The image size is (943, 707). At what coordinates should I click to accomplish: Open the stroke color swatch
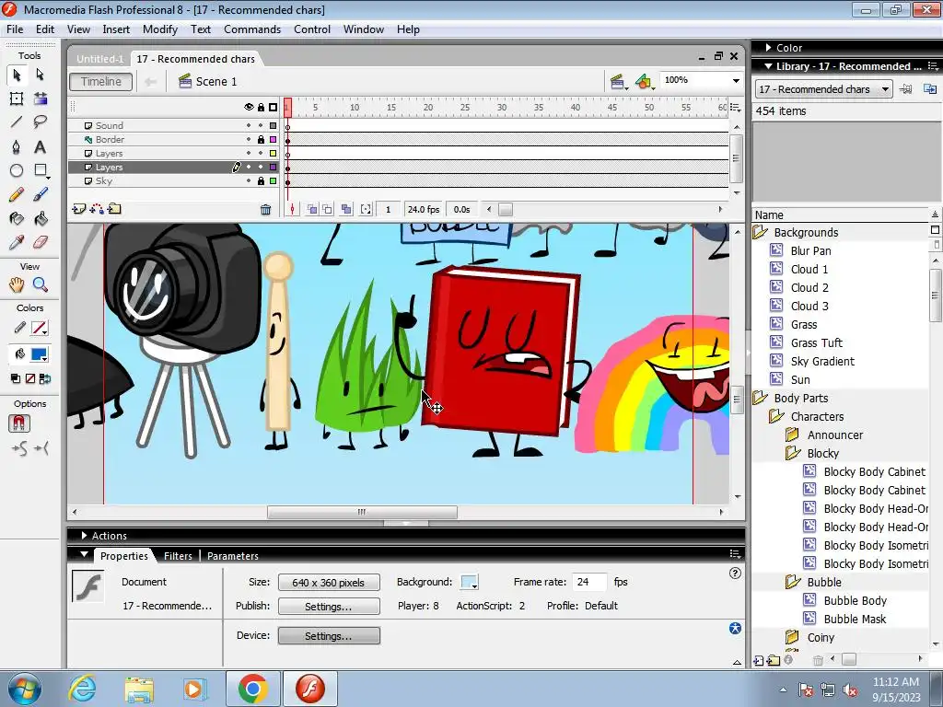(x=40, y=329)
